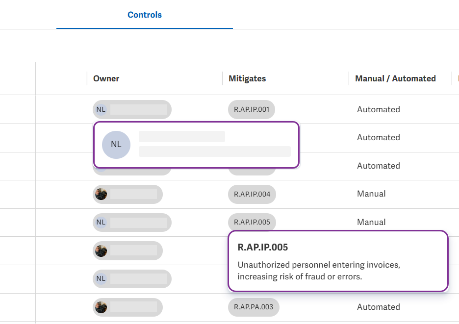
Task: Select the Owner column header
Action: point(106,78)
